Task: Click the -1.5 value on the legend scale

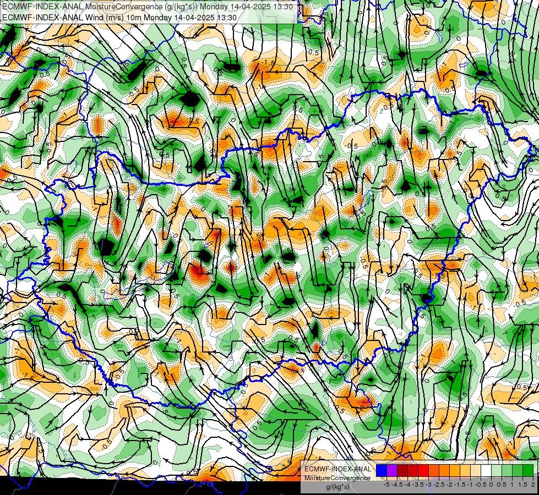Action: point(460,485)
